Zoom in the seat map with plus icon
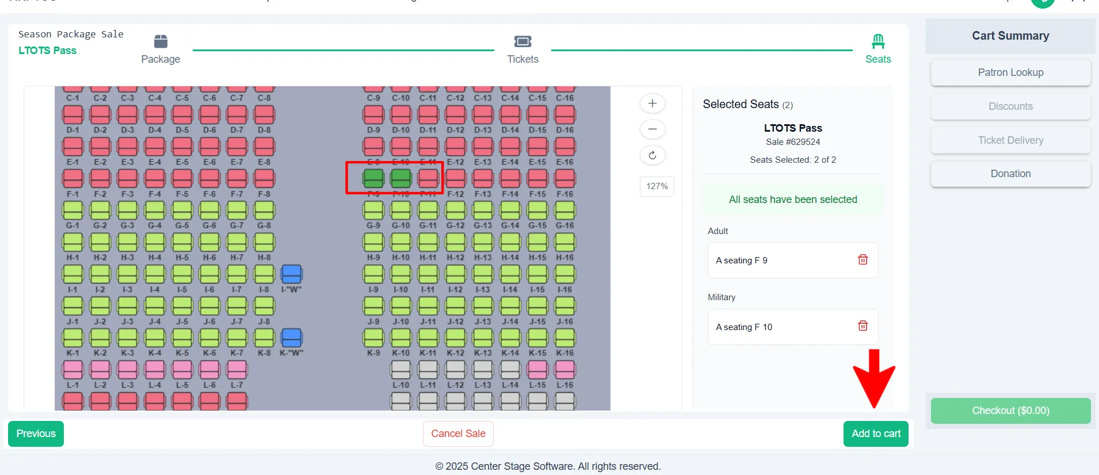The height and width of the screenshot is (475, 1099). [652, 104]
